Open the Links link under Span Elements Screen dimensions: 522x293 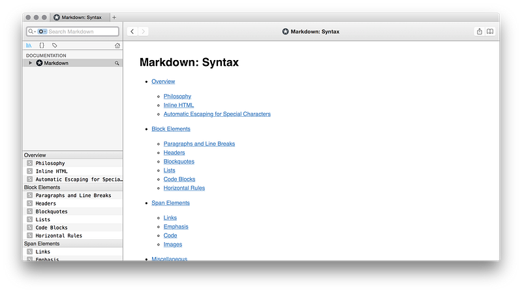point(170,218)
